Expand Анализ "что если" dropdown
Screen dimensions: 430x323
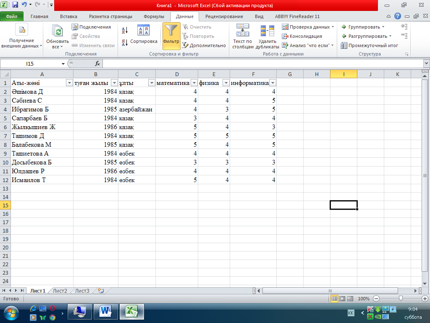coord(333,45)
